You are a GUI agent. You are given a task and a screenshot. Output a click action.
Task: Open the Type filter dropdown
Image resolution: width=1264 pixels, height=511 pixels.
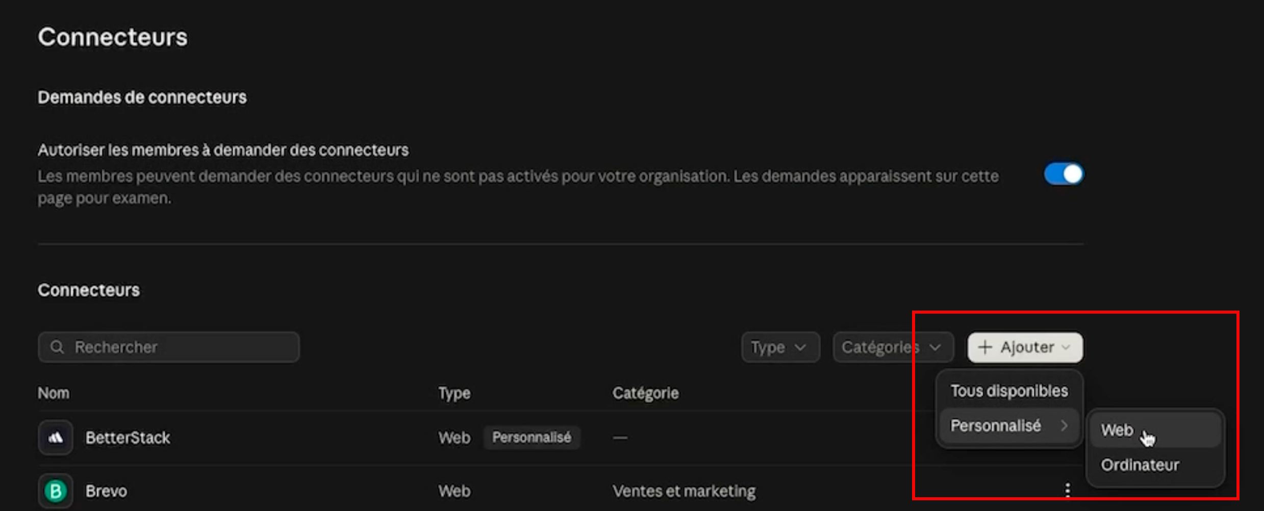pyautogui.click(x=780, y=347)
